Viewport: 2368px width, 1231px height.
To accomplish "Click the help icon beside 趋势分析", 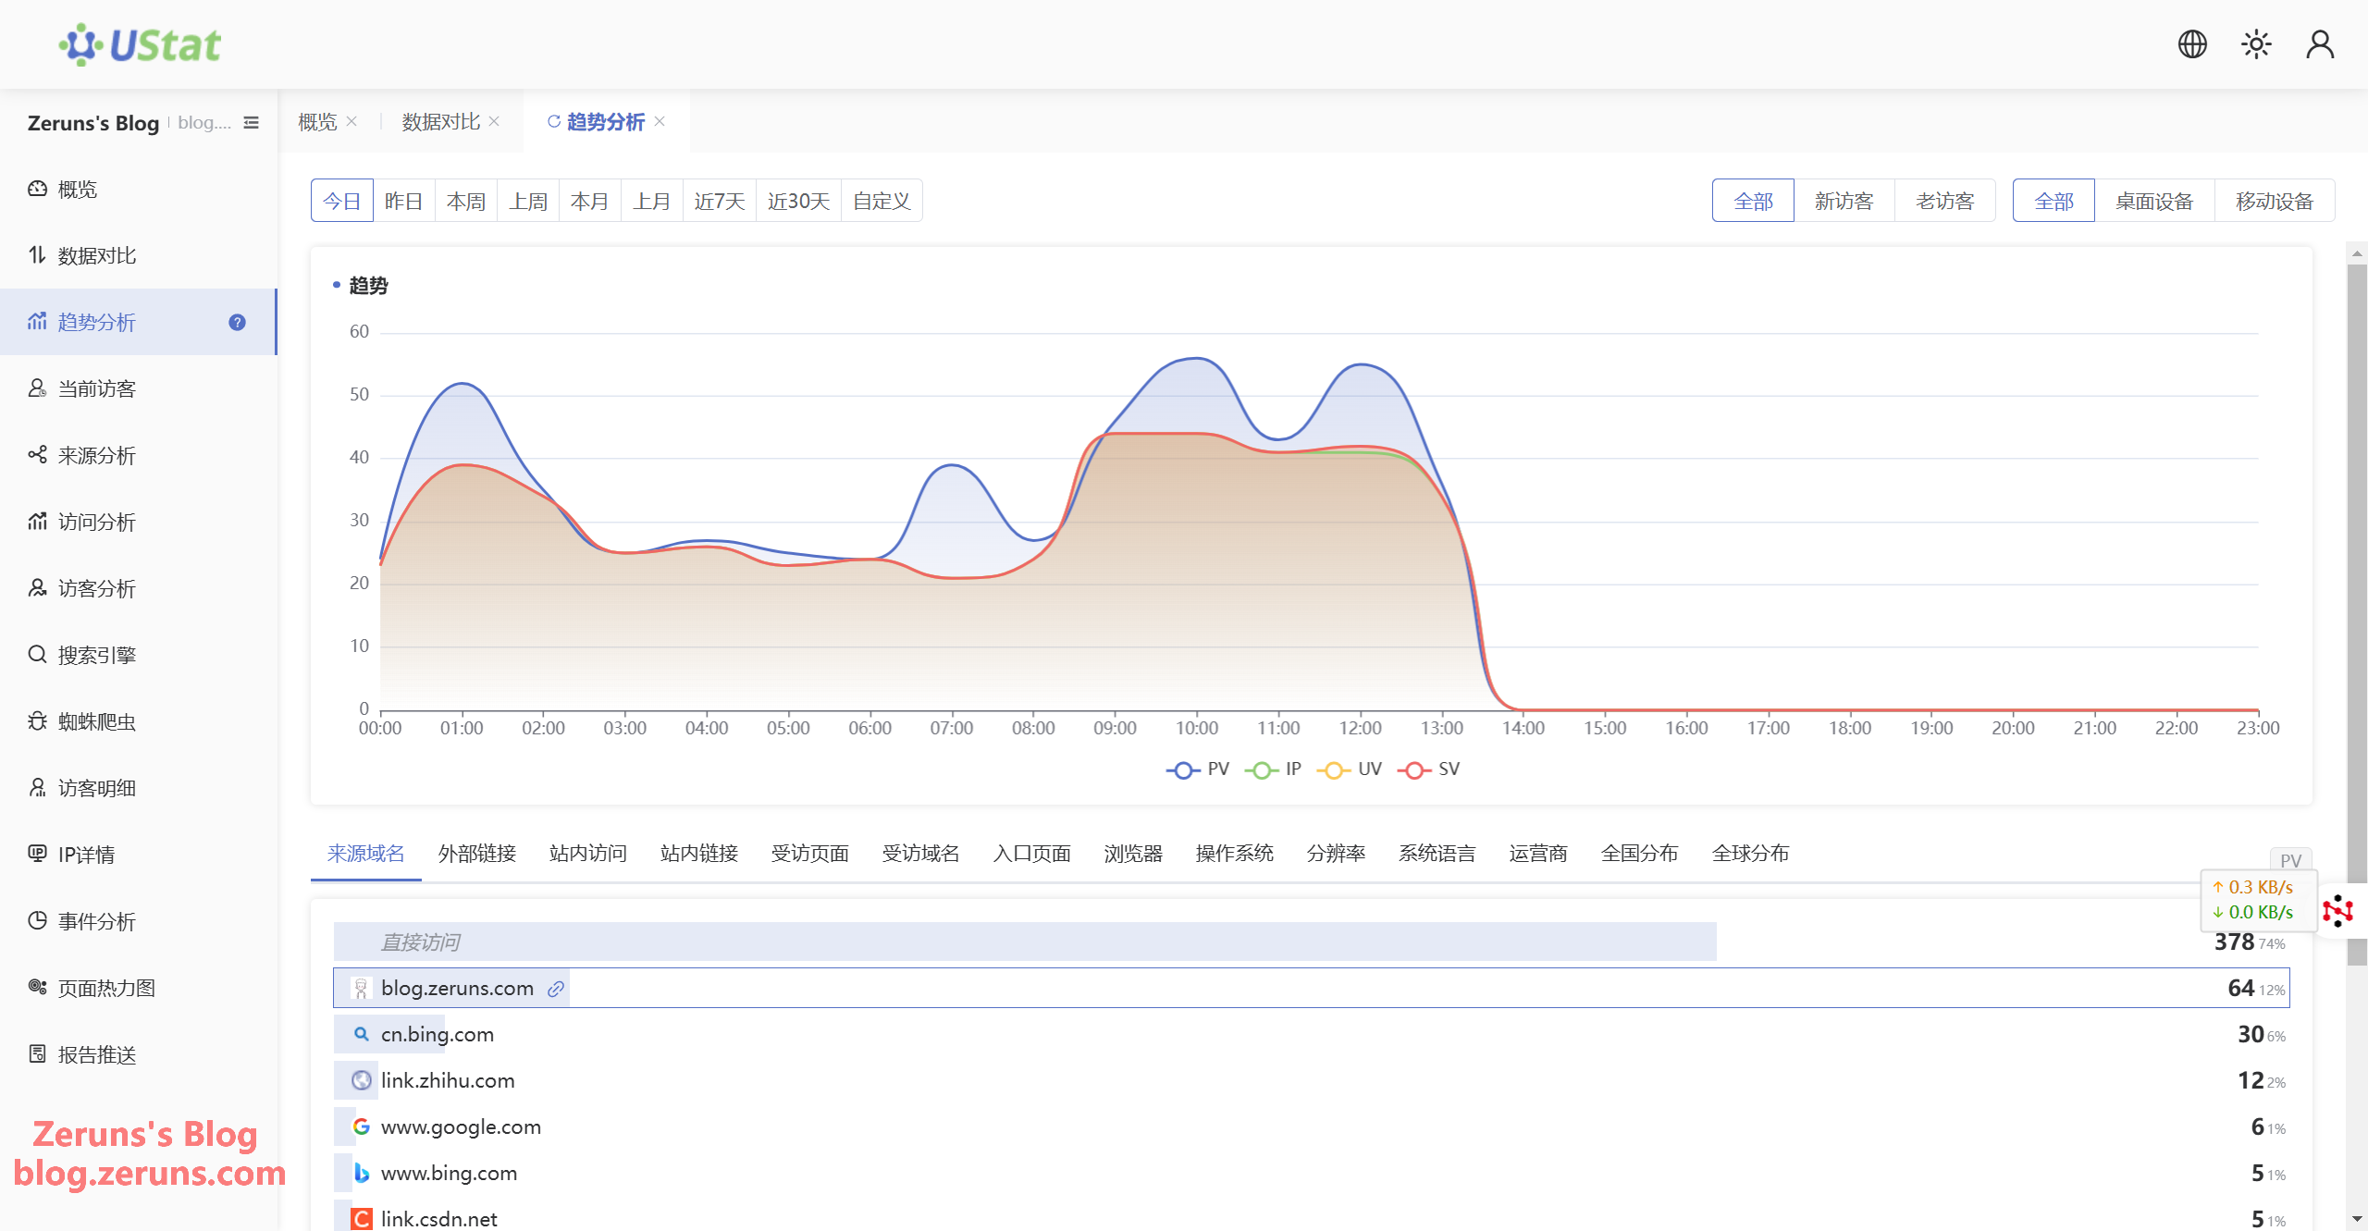I will coord(237,322).
